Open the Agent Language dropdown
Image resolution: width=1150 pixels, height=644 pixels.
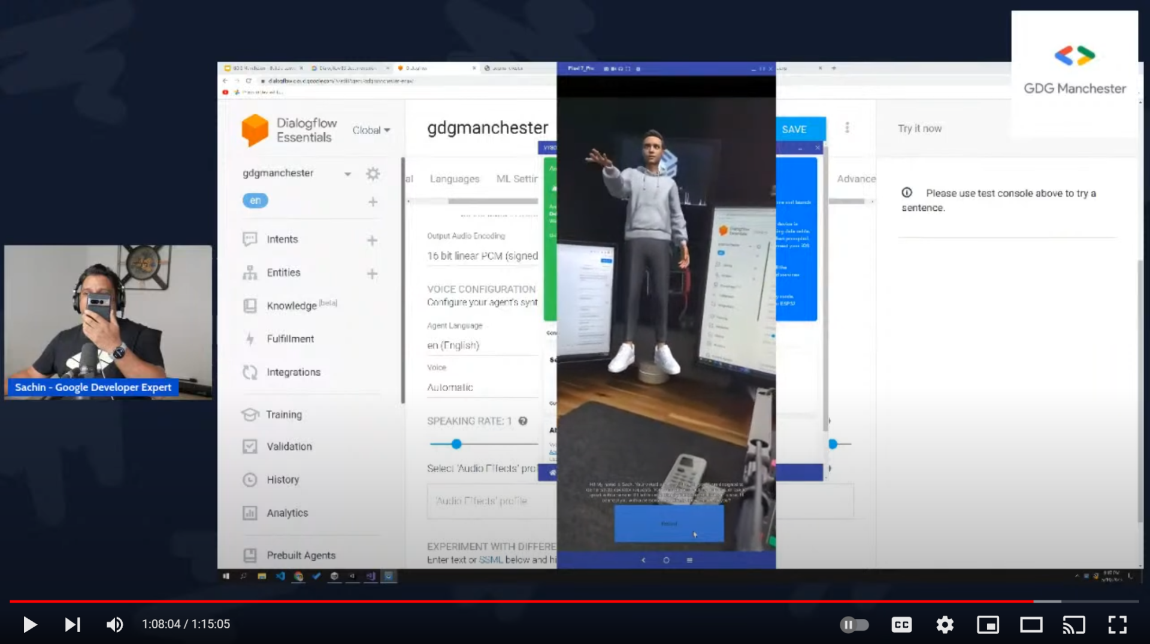[x=482, y=346]
